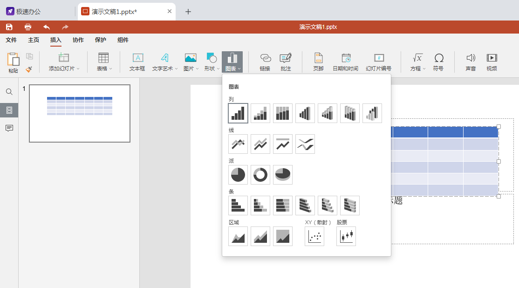Screen dimensions: 519x288
Task: Select the format painter brush icon
Action: pyautogui.click(x=29, y=69)
